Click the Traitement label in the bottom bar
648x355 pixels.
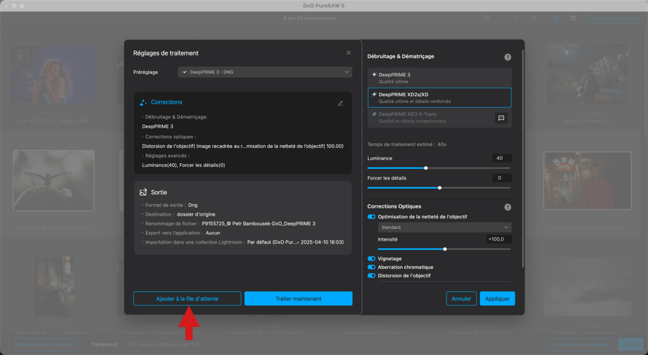tap(104, 344)
